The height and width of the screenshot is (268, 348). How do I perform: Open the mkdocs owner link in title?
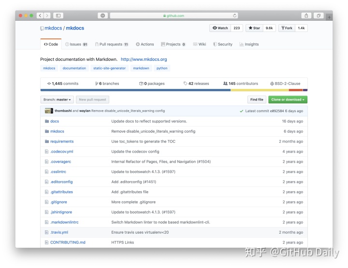(x=53, y=28)
